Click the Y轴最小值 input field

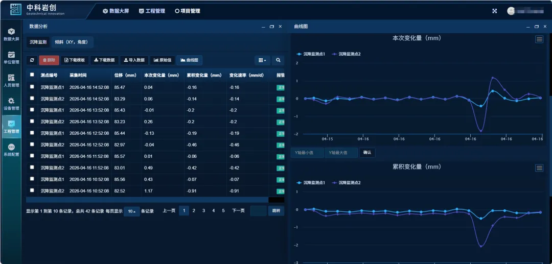click(307, 152)
